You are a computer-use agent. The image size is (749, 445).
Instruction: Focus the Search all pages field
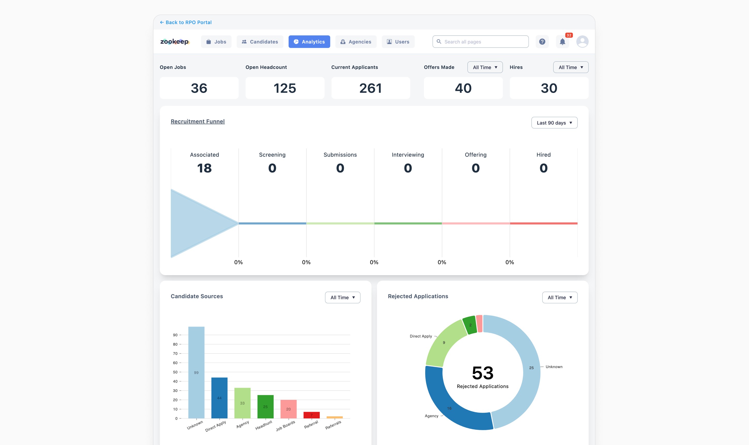click(480, 42)
